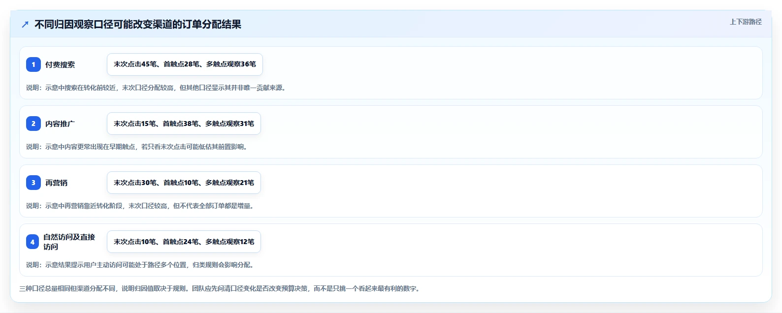782x313 pixels.
Task: Click the number 3 badge for 再营销
Action: click(x=33, y=183)
